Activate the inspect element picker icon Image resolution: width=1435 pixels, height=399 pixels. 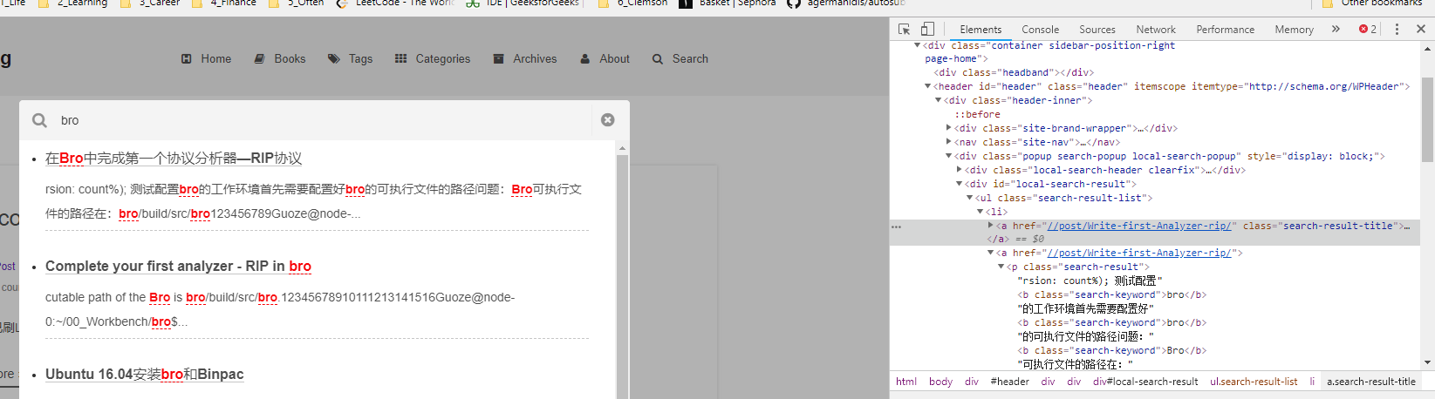905,29
